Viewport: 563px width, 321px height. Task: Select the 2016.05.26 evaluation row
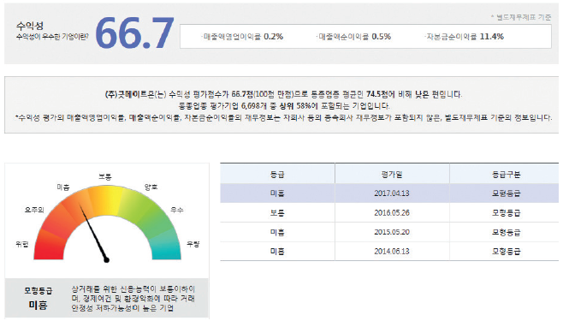(x=389, y=212)
